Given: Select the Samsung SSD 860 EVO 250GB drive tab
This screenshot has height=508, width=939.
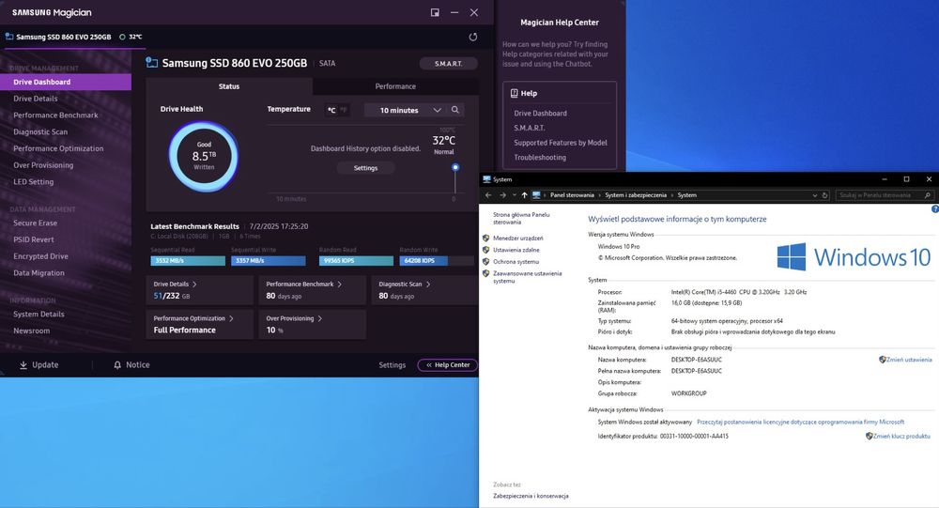Looking at the screenshot, I should click(73, 38).
